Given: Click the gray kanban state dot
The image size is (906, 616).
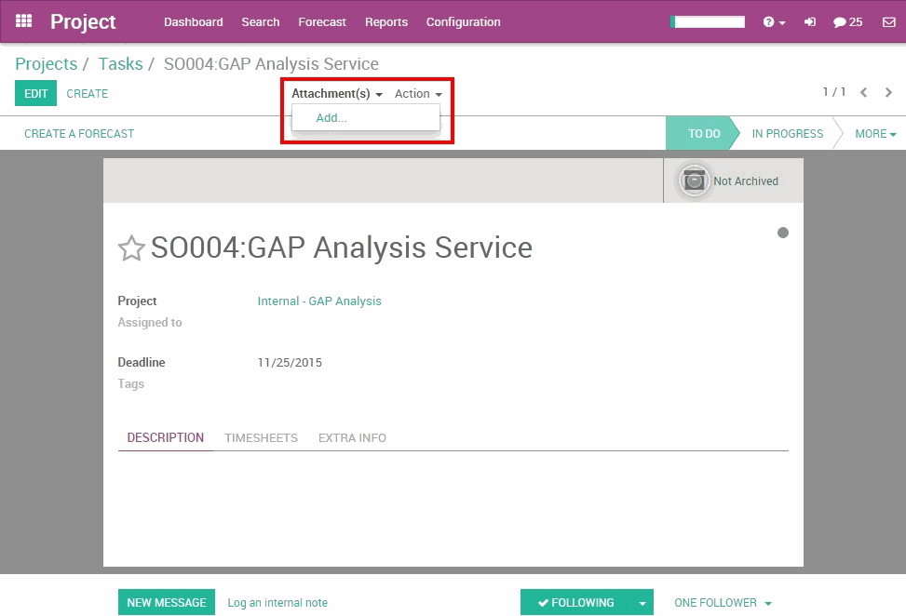Looking at the screenshot, I should [782, 233].
